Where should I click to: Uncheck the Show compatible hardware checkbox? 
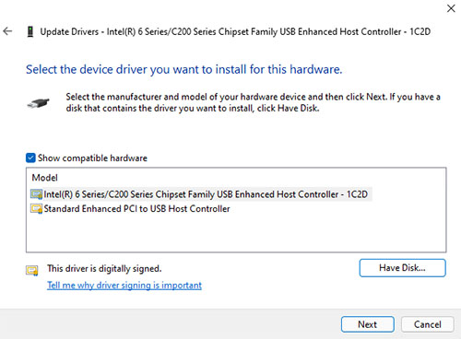point(30,158)
